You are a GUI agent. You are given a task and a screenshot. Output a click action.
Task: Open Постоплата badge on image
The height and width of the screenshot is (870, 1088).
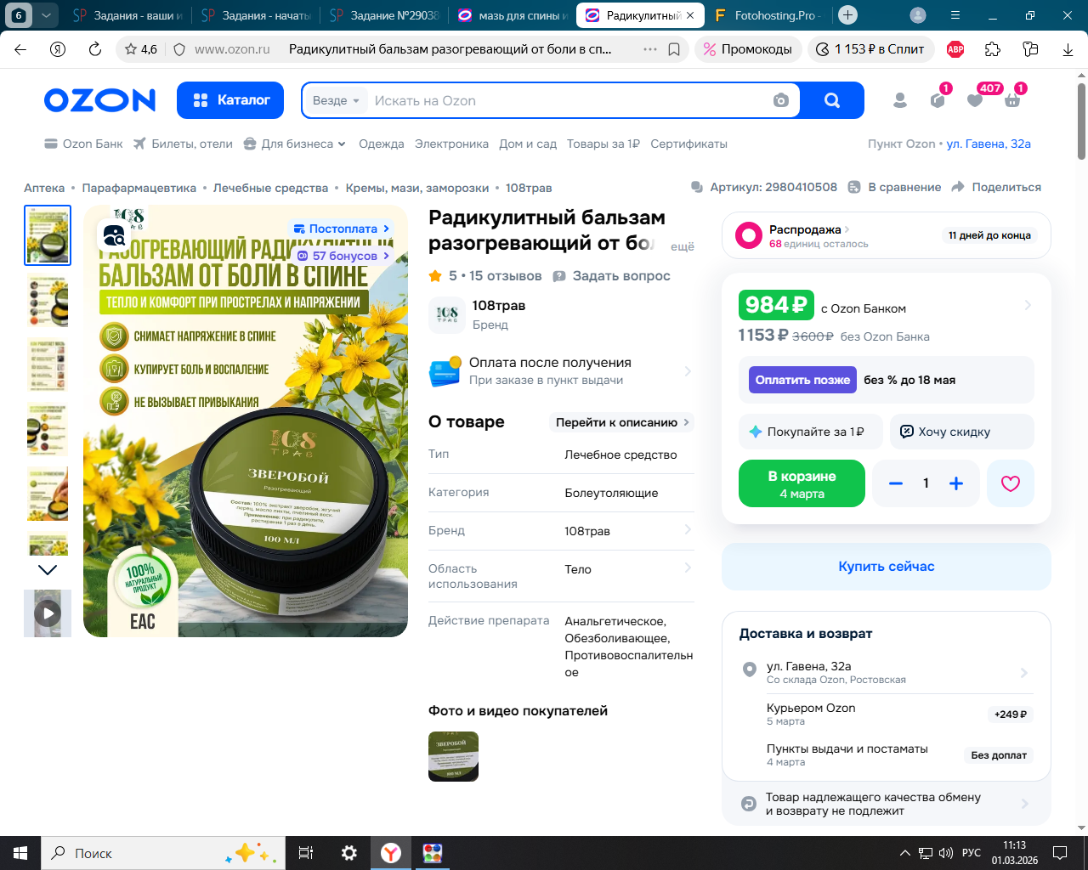[x=342, y=229]
